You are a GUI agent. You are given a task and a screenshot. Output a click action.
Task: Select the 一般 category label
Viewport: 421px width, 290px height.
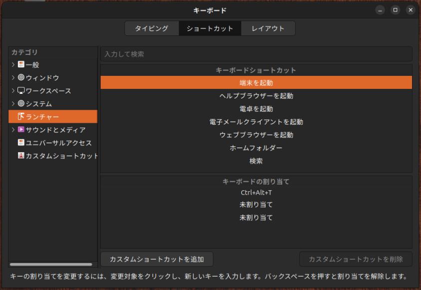click(32, 65)
